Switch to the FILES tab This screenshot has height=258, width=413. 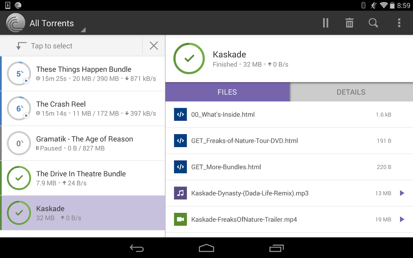[227, 92]
